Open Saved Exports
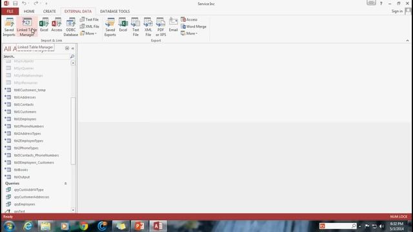 [110, 27]
